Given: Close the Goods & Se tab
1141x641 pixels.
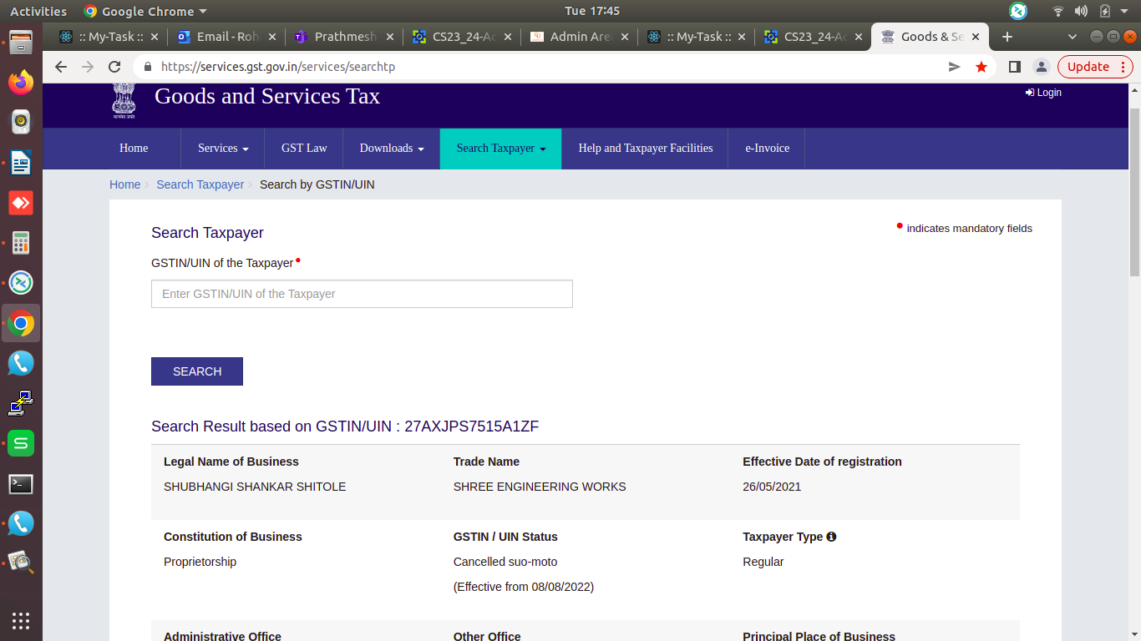Looking at the screenshot, I should 976,37.
